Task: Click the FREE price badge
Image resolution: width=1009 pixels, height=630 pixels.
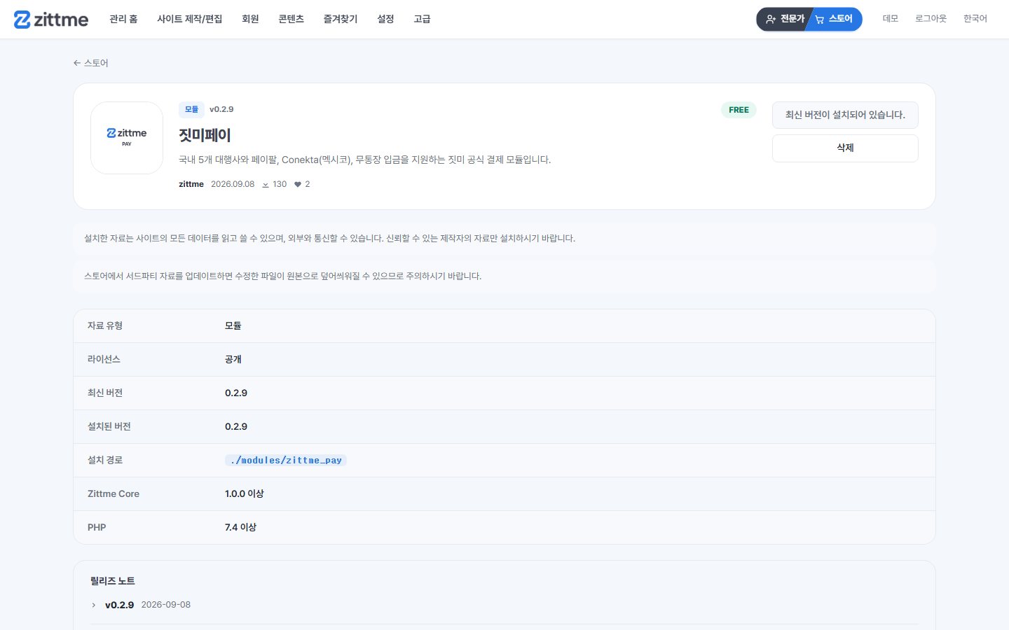Action: tap(739, 110)
